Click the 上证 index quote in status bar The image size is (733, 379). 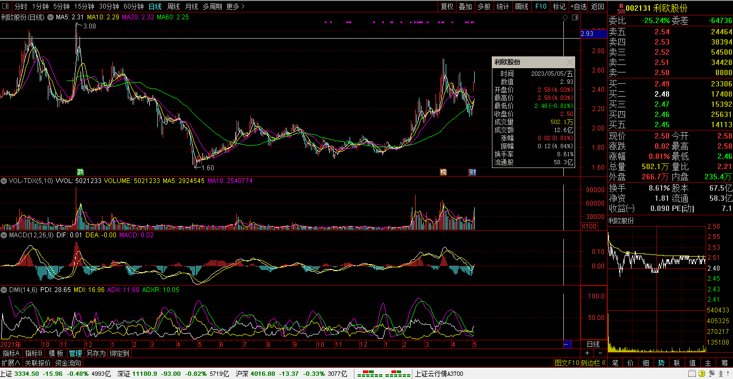tap(55, 374)
